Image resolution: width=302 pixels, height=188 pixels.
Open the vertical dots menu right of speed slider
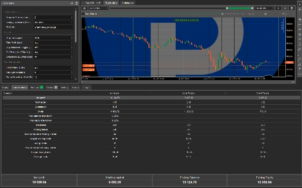[x=293, y=14]
